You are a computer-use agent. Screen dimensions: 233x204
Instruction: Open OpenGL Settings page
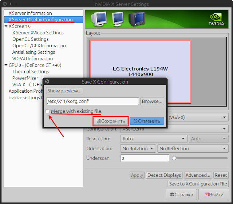pos(31,39)
